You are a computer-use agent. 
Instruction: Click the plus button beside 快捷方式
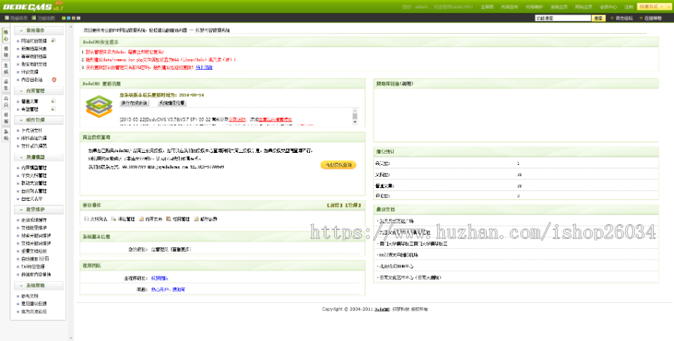coord(670,7)
